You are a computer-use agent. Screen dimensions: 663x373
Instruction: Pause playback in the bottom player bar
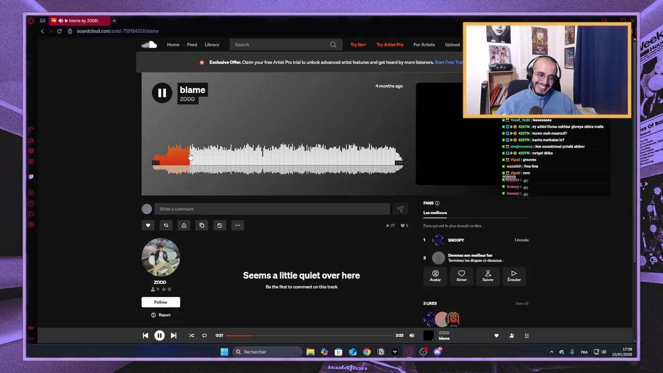[x=160, y=336]
